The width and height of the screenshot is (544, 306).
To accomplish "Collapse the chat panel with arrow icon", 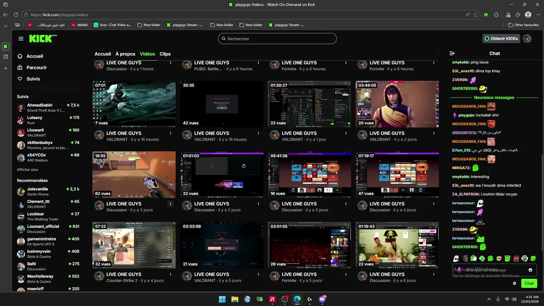I will click(452, 54).
